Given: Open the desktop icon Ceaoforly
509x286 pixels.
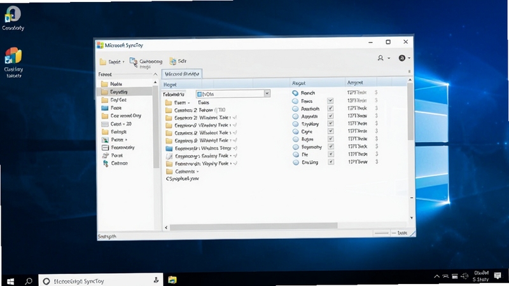Looking at the screenshot, I should click(13, 18).
